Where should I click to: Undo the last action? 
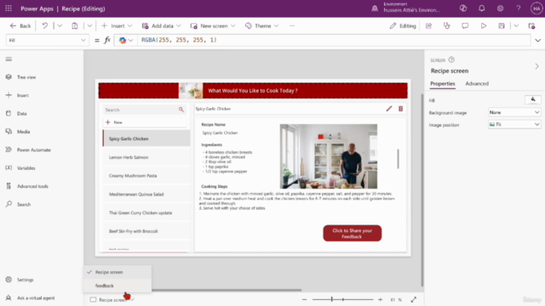45,26
